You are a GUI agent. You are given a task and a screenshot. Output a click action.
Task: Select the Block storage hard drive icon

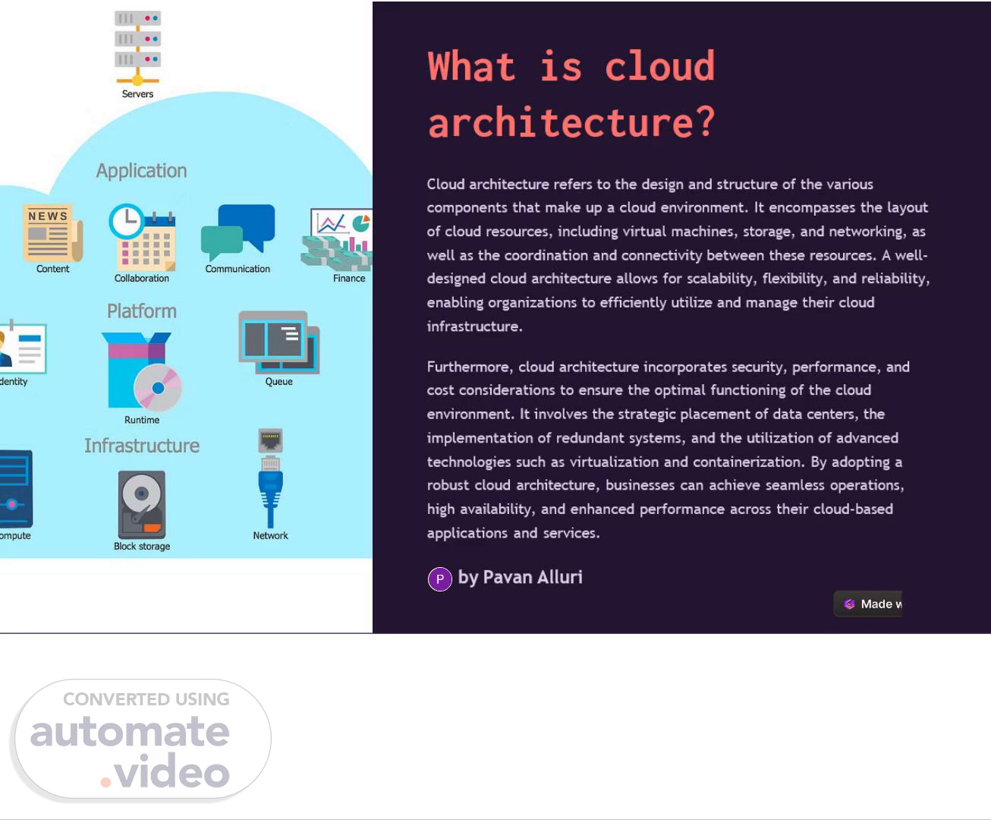142,504
